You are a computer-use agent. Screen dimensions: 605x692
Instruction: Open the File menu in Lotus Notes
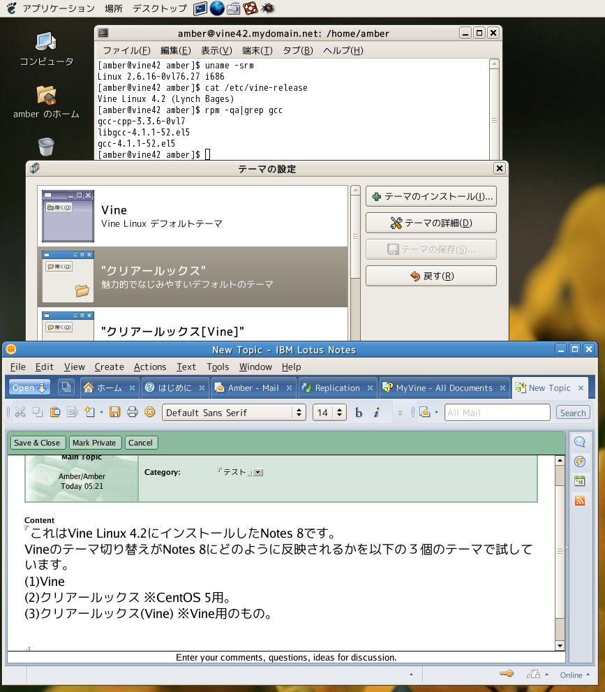(17, 367)
